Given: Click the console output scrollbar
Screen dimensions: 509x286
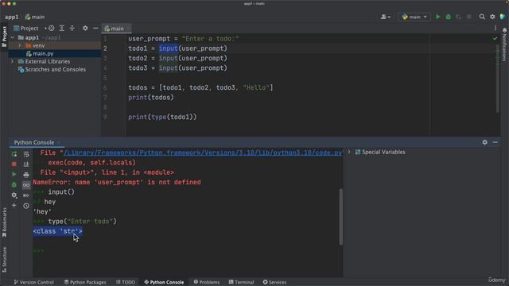Looking at the screenshot, I should (340, 217).
